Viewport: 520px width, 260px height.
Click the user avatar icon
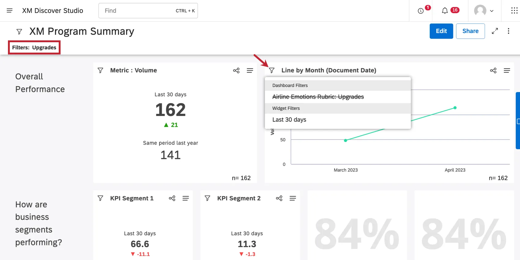(x=480, y=11)
